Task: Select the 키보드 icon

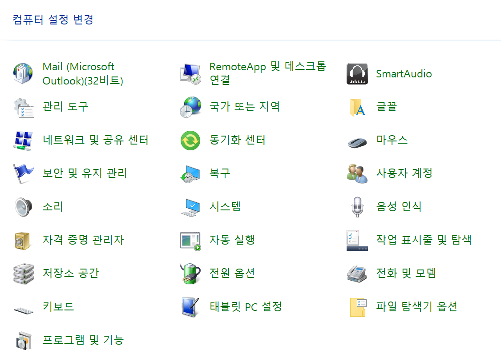Action: (x=23, y=306)
